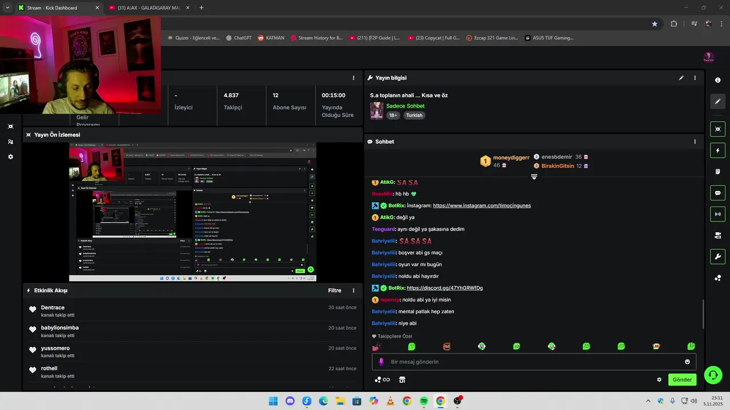This screenshot has height=410, width=730.
Task: Click Teoguard username in chat
Action: point(383,229)
